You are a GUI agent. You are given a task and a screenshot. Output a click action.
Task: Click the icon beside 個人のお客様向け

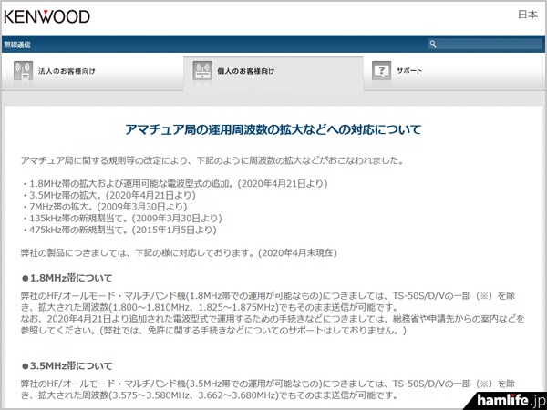201,70
